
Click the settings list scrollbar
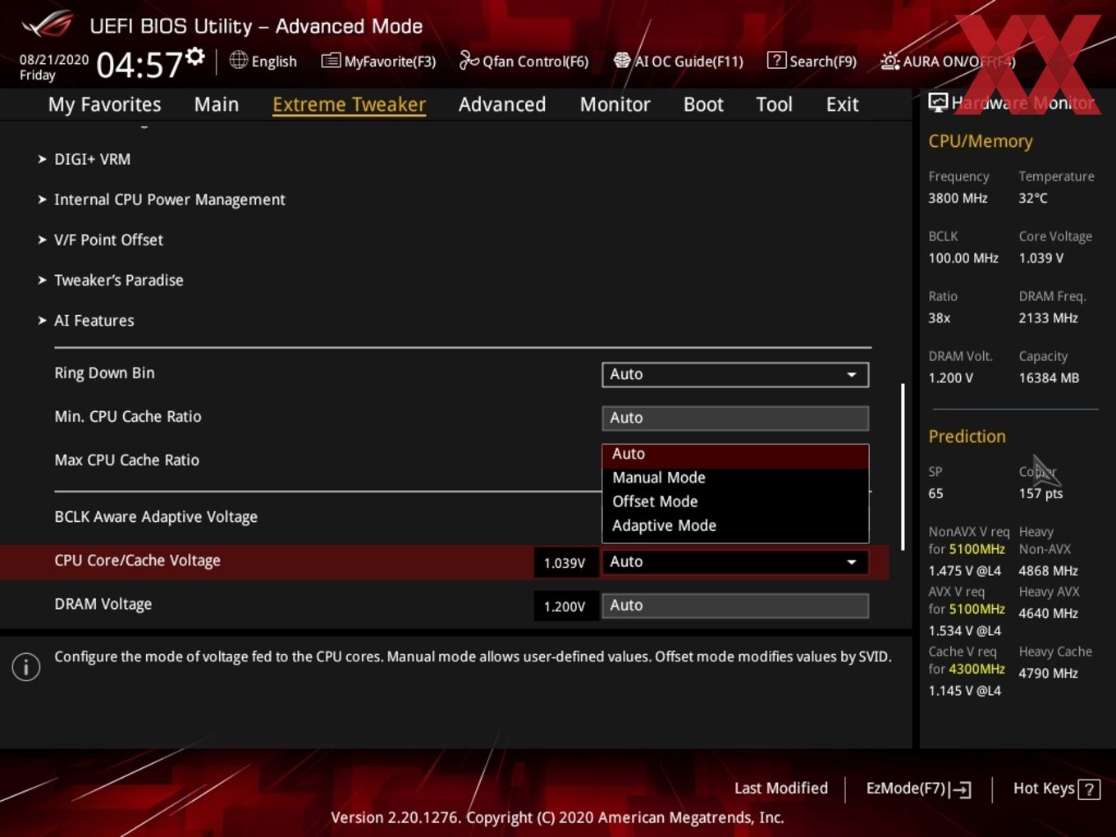point(903,466)
